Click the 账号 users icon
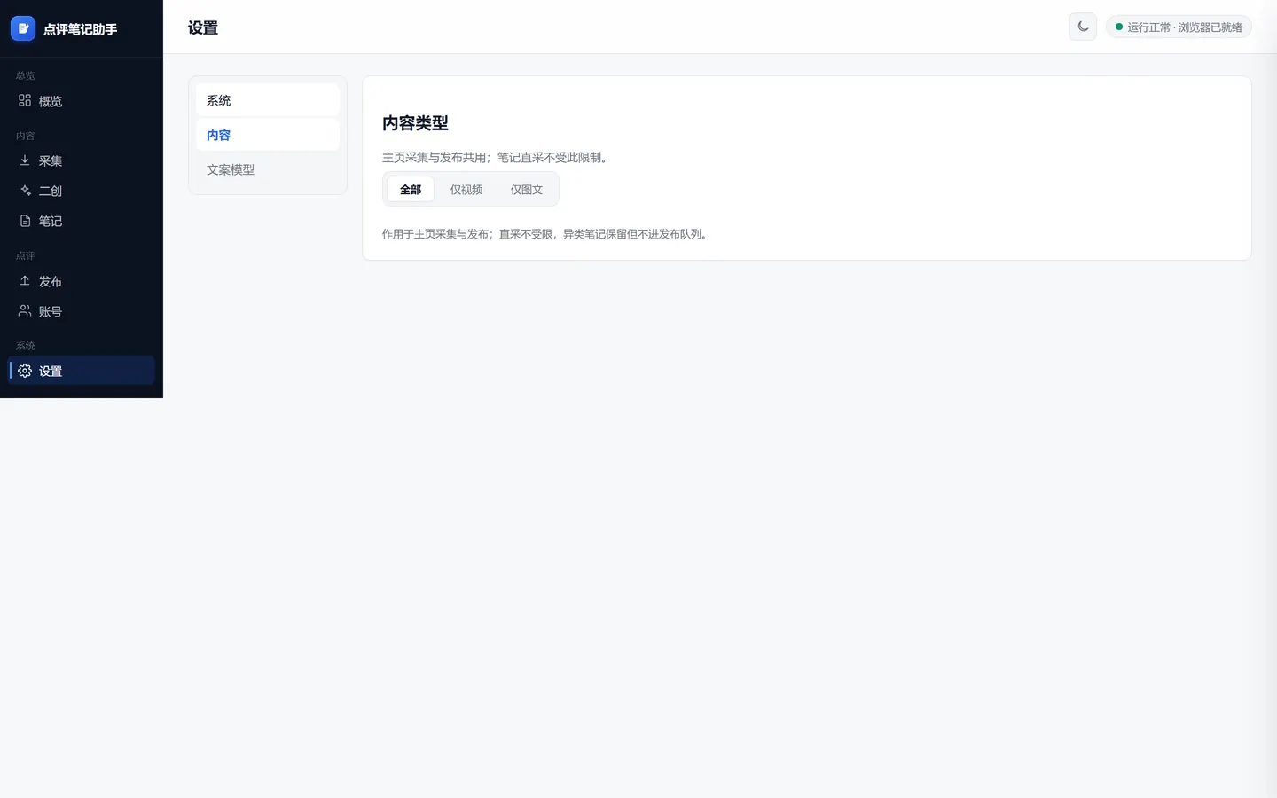 [x=25, y=310]
